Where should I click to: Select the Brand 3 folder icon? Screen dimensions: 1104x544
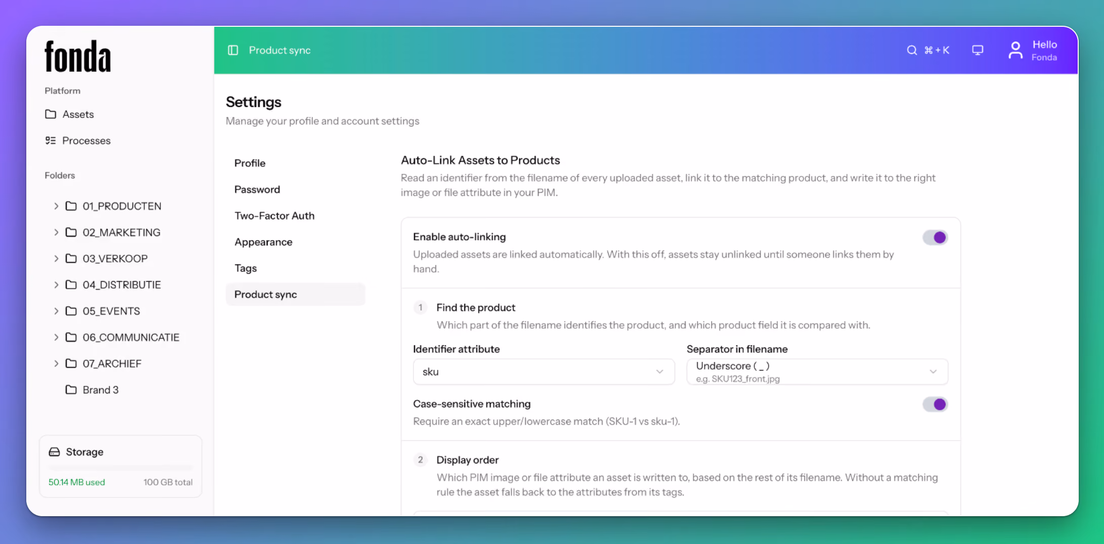(x=71, y=390)
